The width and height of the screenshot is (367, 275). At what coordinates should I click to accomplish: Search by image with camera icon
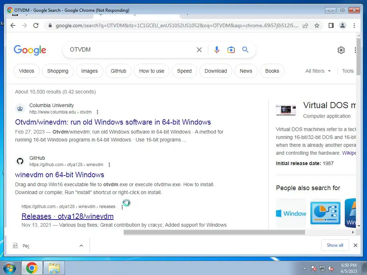[231, 50]
